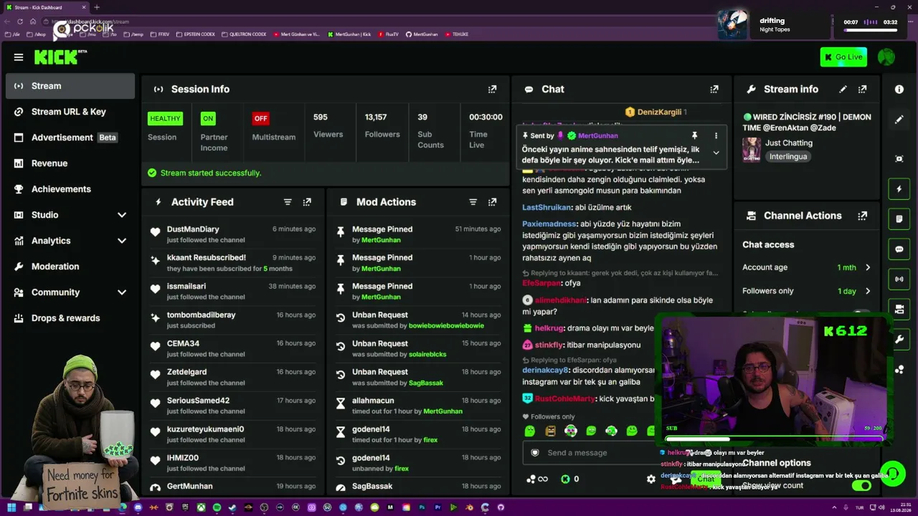Open Activity Feed filter options
The image size is (918, 516).
tap(288, 202)
